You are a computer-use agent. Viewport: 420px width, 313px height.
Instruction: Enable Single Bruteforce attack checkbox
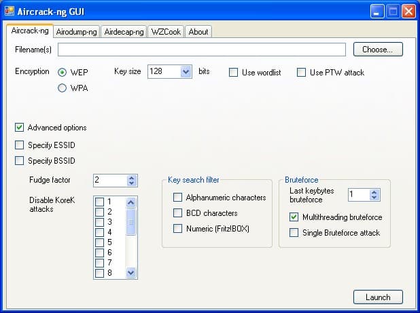[294, 233]
